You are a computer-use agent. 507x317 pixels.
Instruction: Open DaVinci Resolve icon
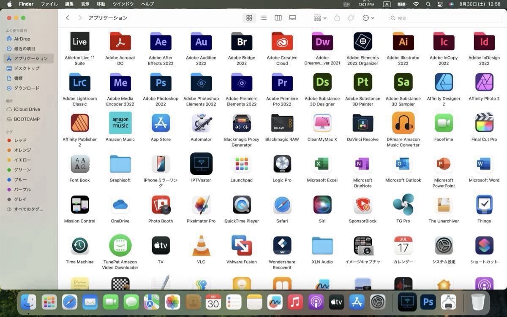pyautogui.click(x=363, y=123)
